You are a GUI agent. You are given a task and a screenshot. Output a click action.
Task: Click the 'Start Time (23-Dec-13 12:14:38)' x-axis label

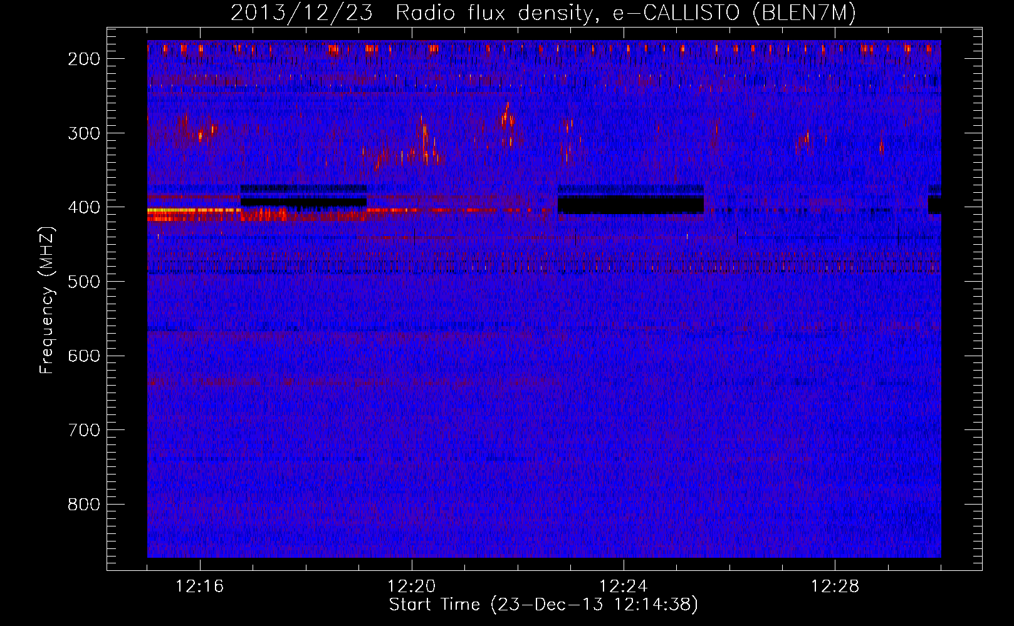tap(543, 605)
